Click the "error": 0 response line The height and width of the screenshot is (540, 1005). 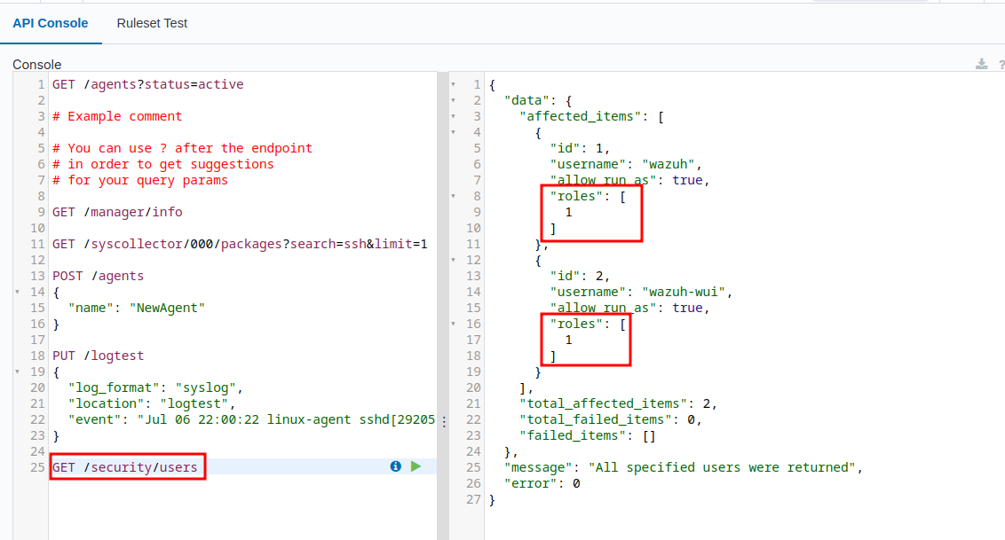[542, 484]
